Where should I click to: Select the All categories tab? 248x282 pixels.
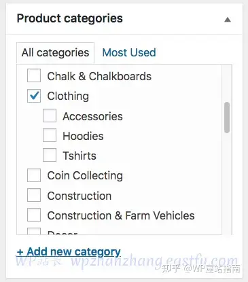click(x=55, y=53)
